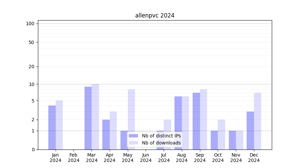
Task: Click the dark blue distinct IPs legend swatch
Action: (133, 136)
